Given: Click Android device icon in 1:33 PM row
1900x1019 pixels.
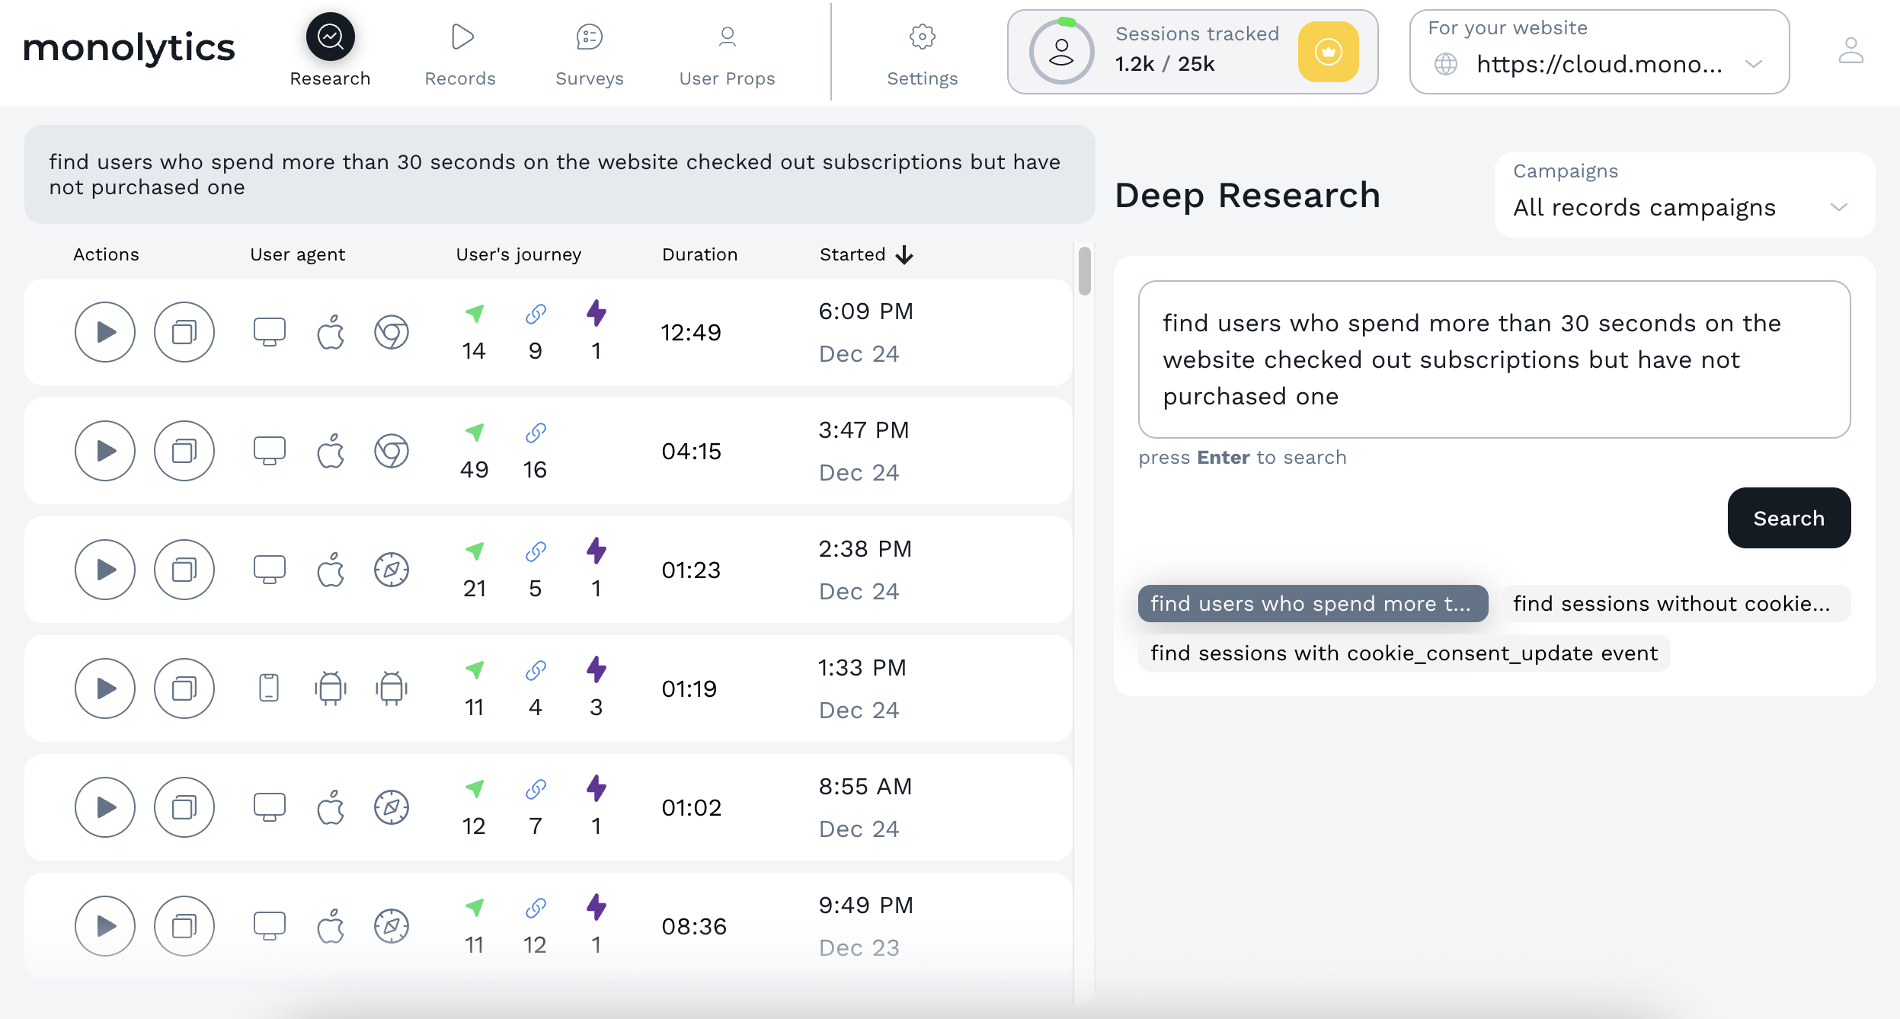Looking at the screenshot, I should click(331, 688).
